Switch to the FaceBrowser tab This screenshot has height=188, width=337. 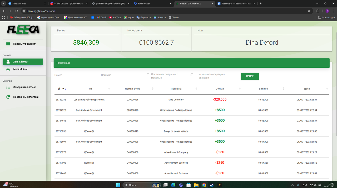point(153,4)
